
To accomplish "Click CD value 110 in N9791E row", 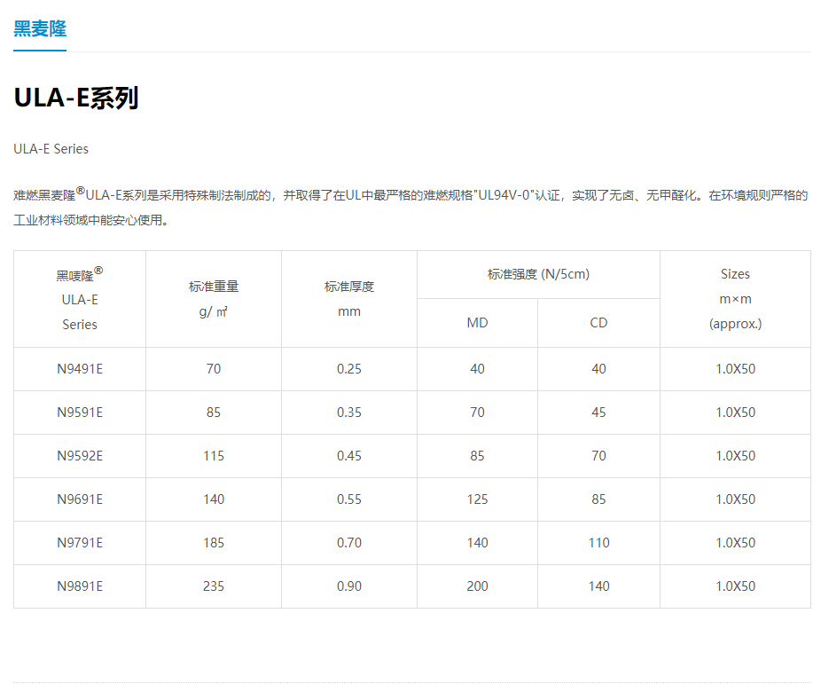I will (x=598, y=543).
